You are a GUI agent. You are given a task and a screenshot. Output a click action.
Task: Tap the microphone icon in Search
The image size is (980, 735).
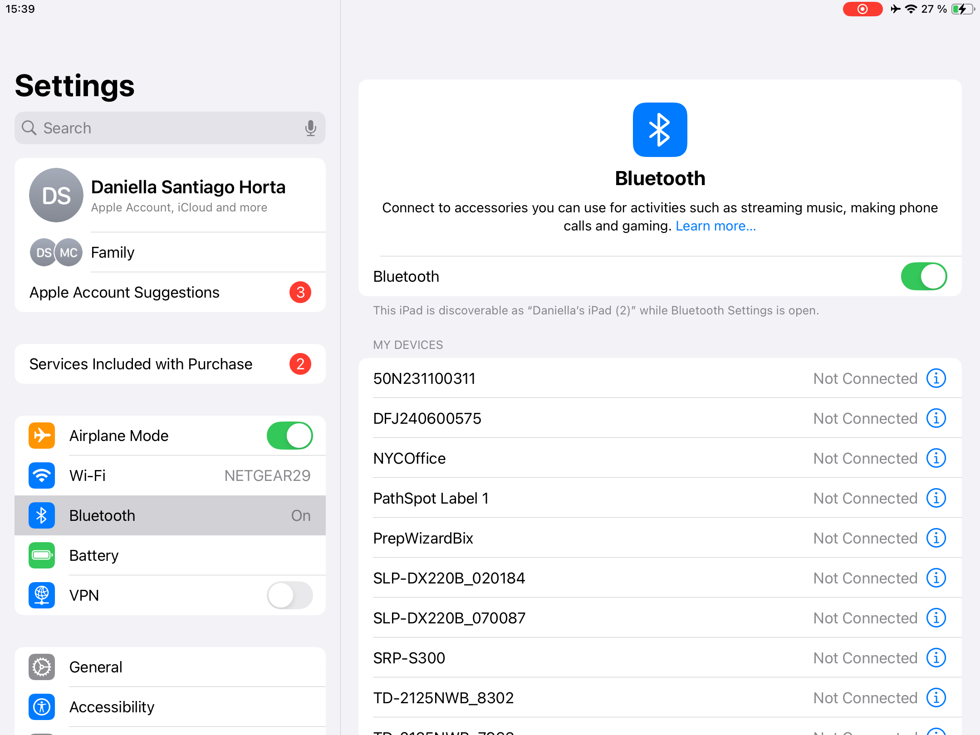(310, 128)
